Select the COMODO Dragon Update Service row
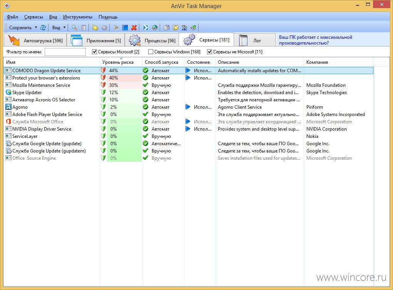This screenshot has width=393, height=290. (189, 71)
